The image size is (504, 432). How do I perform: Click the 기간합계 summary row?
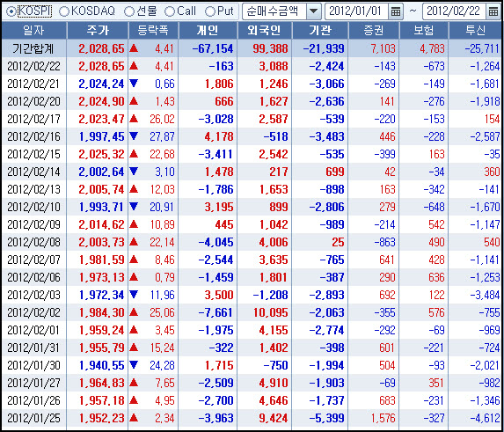[252, 49]
